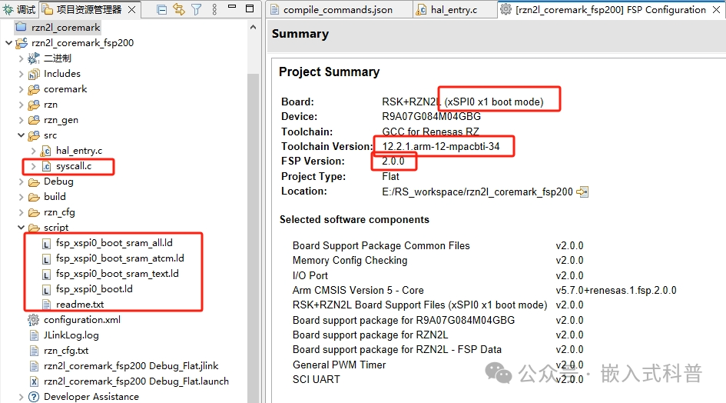Click the build folder icon
This screenshot has width=726, height=403.
pos(33,197)
